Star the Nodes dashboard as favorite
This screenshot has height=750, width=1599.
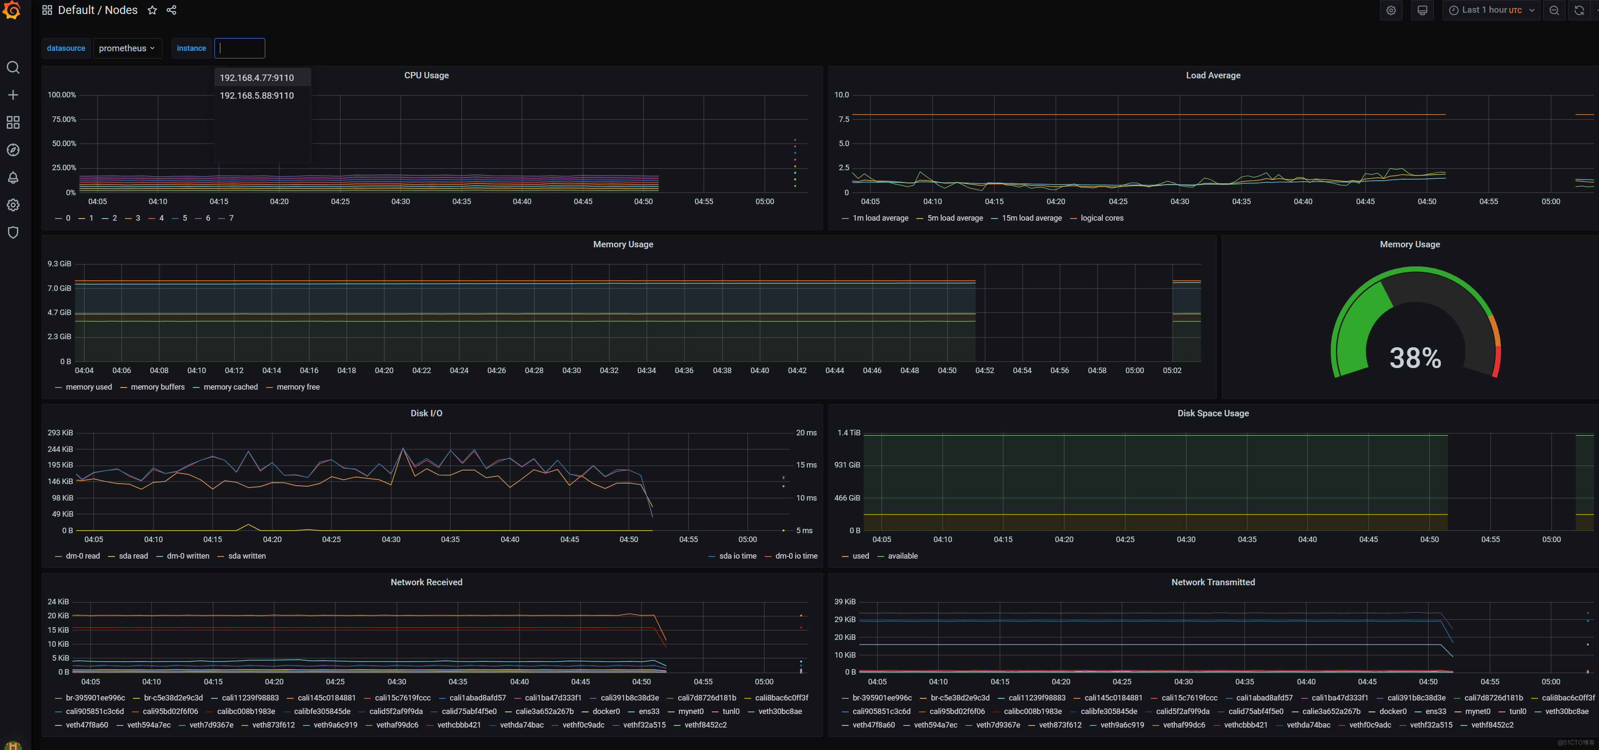152,10
